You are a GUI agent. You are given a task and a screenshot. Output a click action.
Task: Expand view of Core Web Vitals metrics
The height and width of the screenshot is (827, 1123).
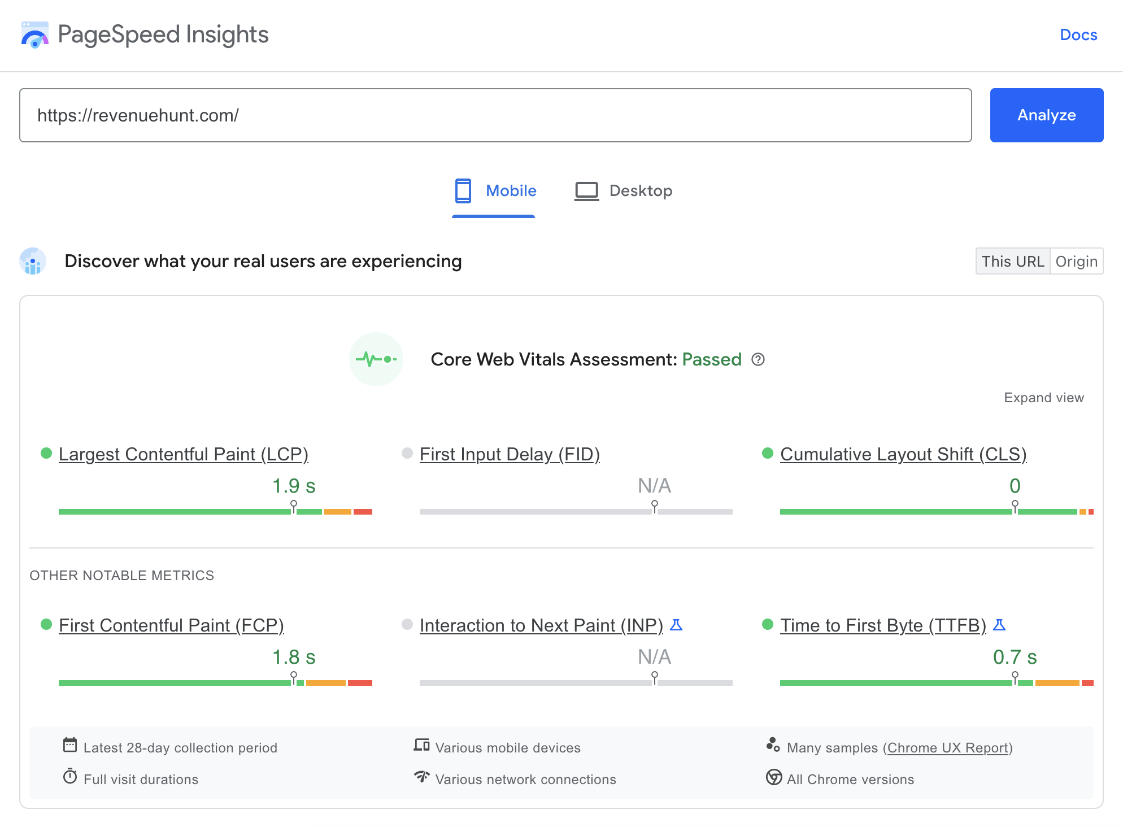pos(1043,397)
